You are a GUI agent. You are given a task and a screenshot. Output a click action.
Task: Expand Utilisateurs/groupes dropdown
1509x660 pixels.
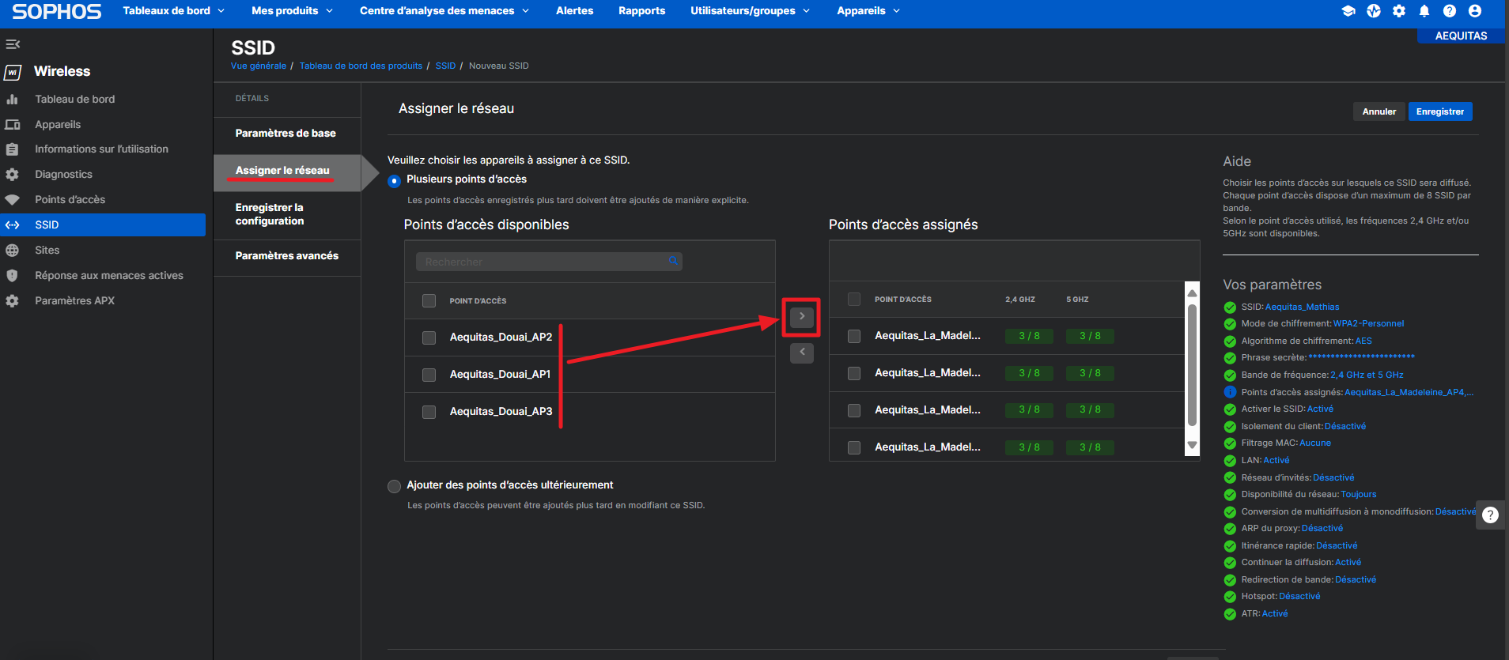point(750,11)
